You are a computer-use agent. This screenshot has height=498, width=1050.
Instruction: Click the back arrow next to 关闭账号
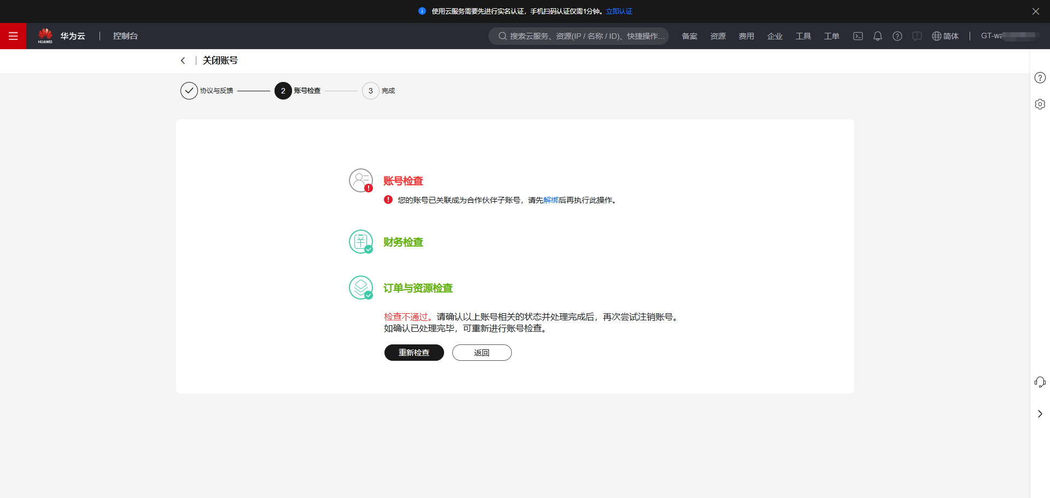pos(183,60)
